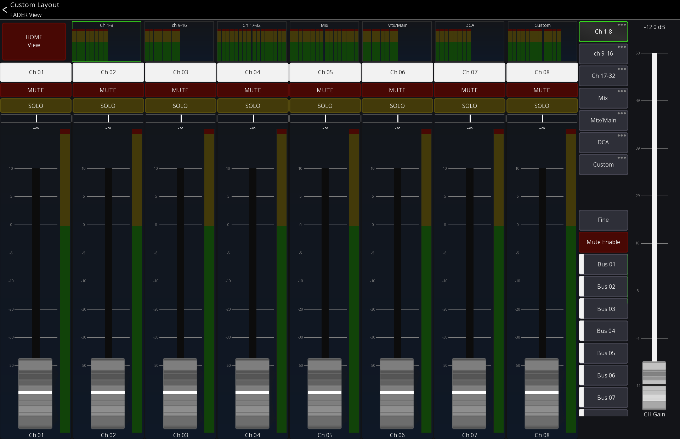Open options dots on ch 9-16 layer button
Viewport: 680px width, 439px height.
coord(622,47)
